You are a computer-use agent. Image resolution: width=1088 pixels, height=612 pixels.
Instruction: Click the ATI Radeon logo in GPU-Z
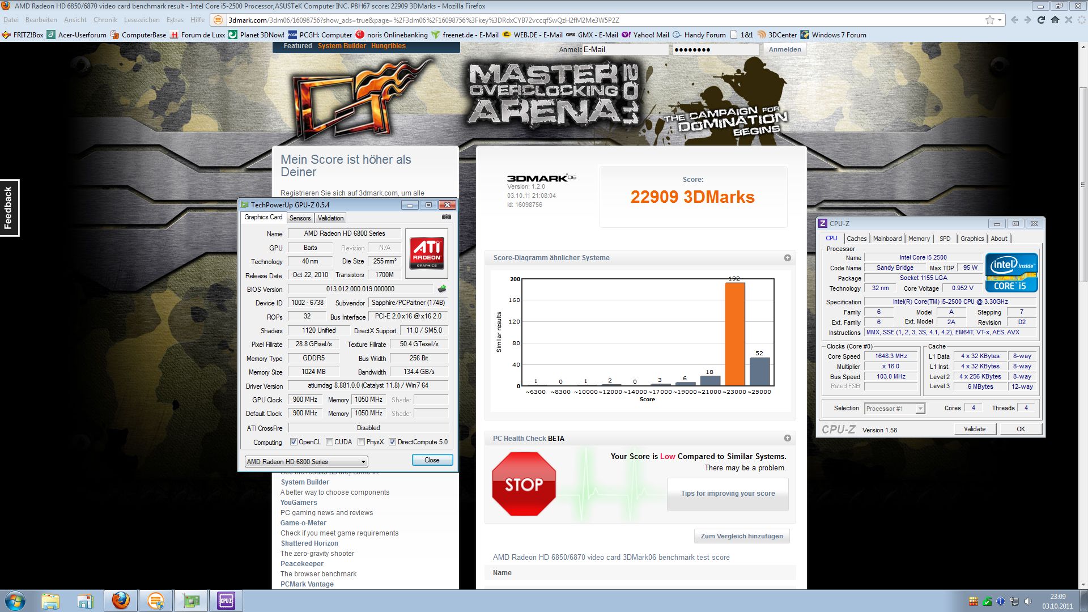pos(427,253)
